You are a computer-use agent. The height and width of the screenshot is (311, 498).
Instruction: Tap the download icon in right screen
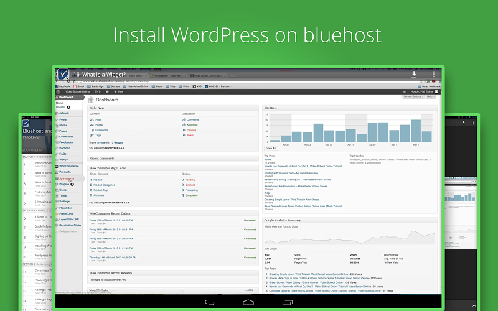(463, 122)
